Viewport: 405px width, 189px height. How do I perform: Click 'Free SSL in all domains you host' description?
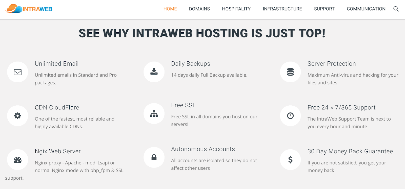[x=214, y=120]
